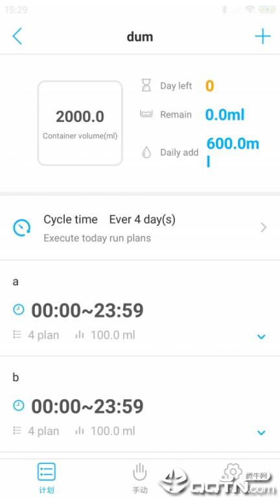
Task: Tap the hourglass Day left icon
Action: click(146, 86)
